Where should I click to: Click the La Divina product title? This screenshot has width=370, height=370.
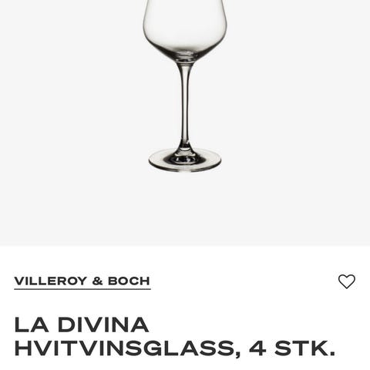[175, 336]
